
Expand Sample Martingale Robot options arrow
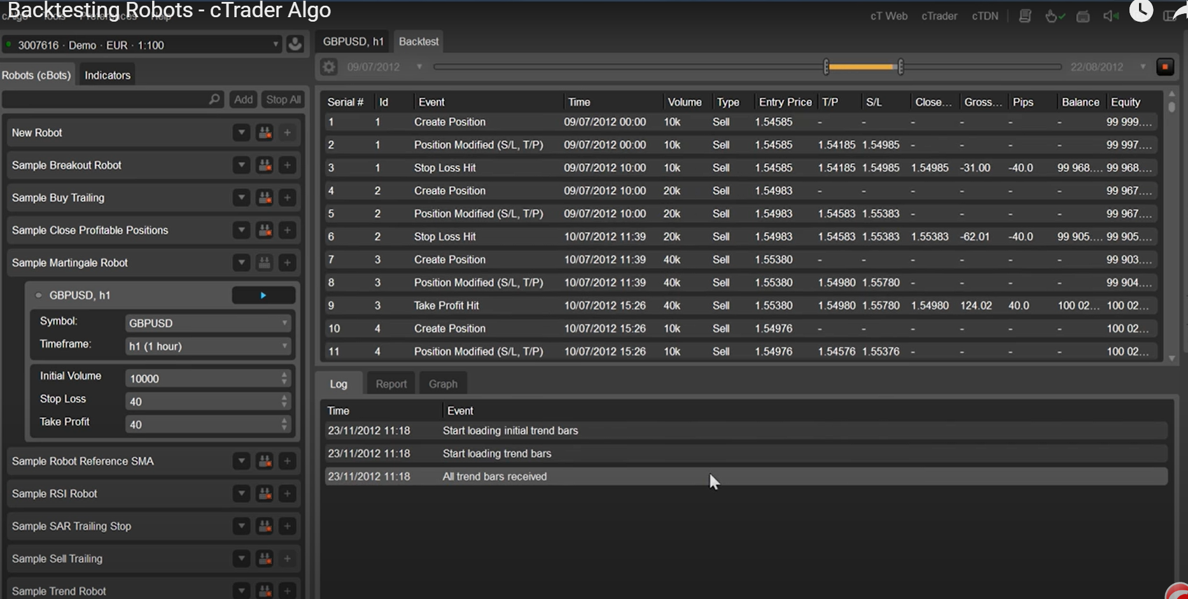click(241, 262)
